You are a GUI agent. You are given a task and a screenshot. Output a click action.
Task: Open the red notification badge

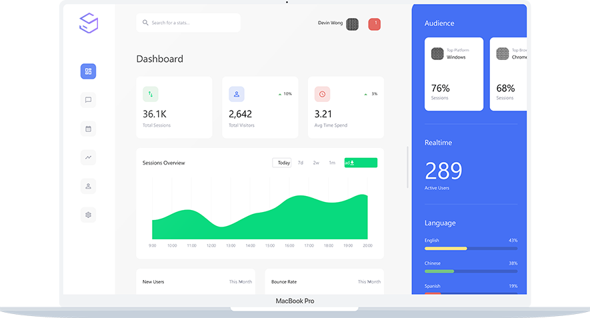point(375,24)
